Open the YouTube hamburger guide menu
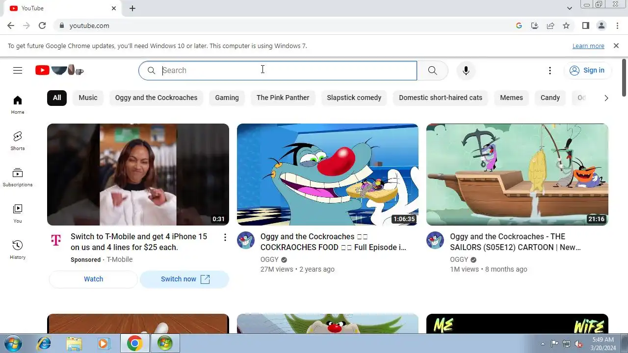628x353 pixels. click(18, 70)
